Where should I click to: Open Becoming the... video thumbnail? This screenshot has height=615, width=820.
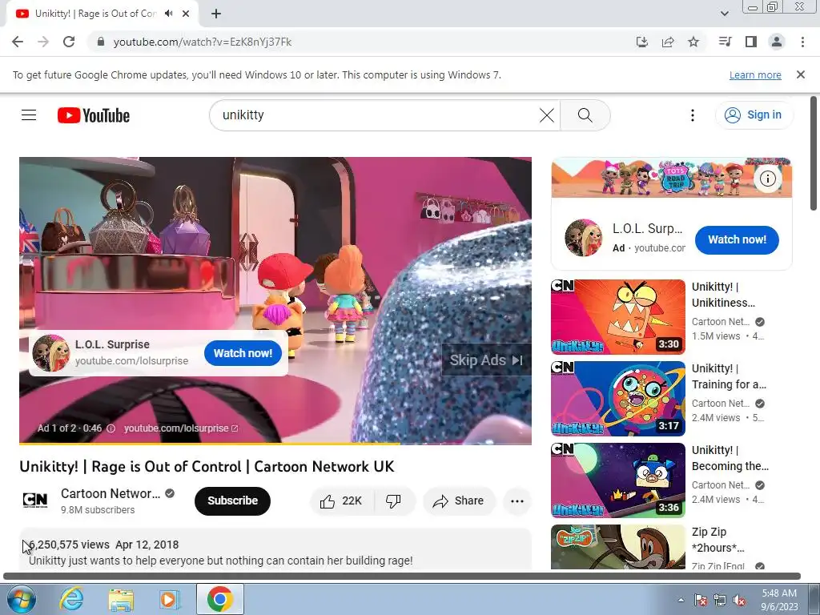pyautogui.click(x=618, y=480)
